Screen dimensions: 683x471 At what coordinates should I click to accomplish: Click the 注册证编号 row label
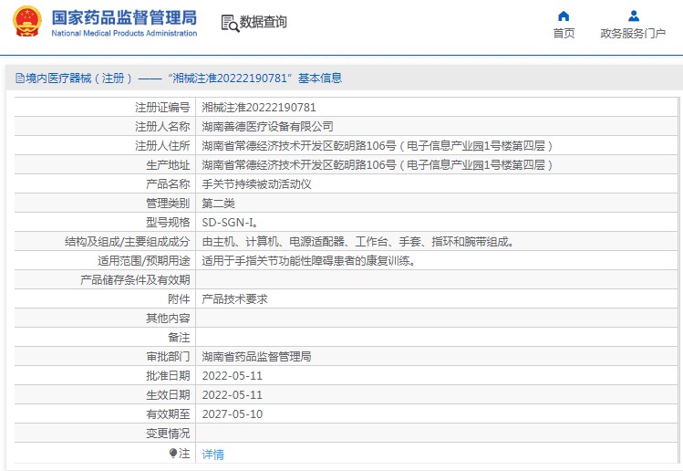162,108
